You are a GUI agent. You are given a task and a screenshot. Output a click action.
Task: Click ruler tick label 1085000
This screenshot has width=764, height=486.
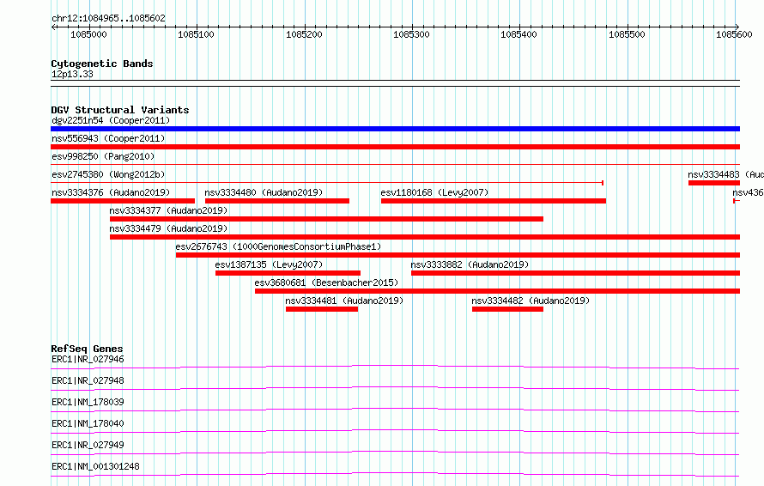88,34
